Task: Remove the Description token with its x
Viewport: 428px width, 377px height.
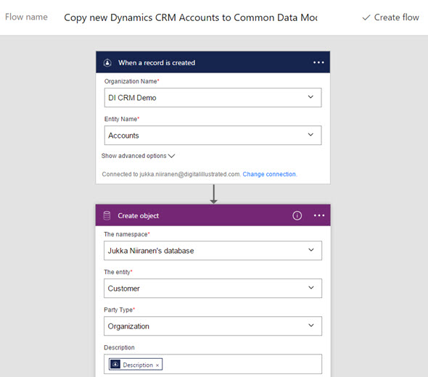Action: pyautogui.click(x=157, y=365)
